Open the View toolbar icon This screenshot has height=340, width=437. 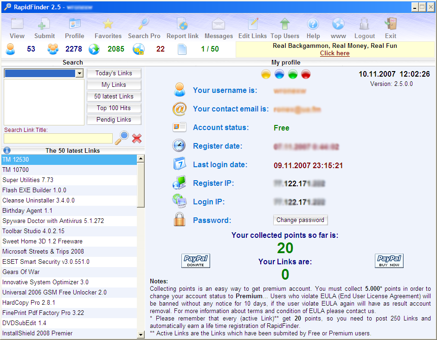(17, 24)
